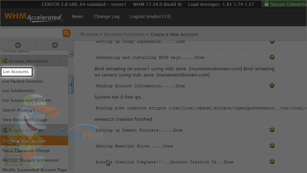307x173 pixels.
Task: Click the sidebar expand down-arrow button
Action: 55,45
